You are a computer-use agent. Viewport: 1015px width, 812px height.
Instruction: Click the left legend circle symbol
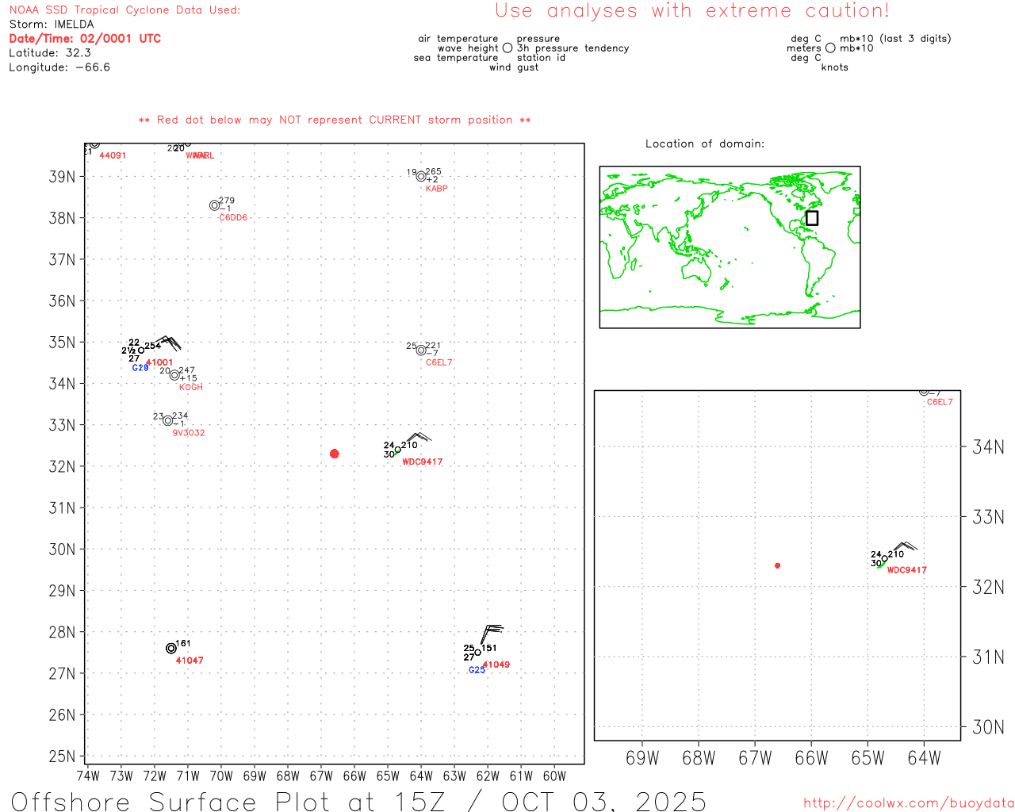coord(507,48)
